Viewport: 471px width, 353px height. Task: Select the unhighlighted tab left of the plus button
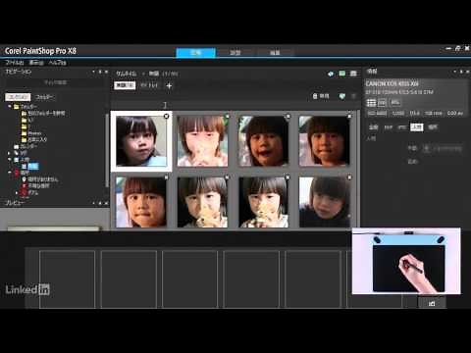[x=149, y=85]
